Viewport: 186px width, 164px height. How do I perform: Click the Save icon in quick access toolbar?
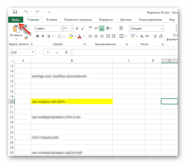point(15,12)
